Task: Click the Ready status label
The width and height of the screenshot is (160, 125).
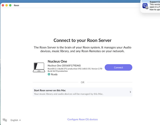Action: [x=54, y=74]
